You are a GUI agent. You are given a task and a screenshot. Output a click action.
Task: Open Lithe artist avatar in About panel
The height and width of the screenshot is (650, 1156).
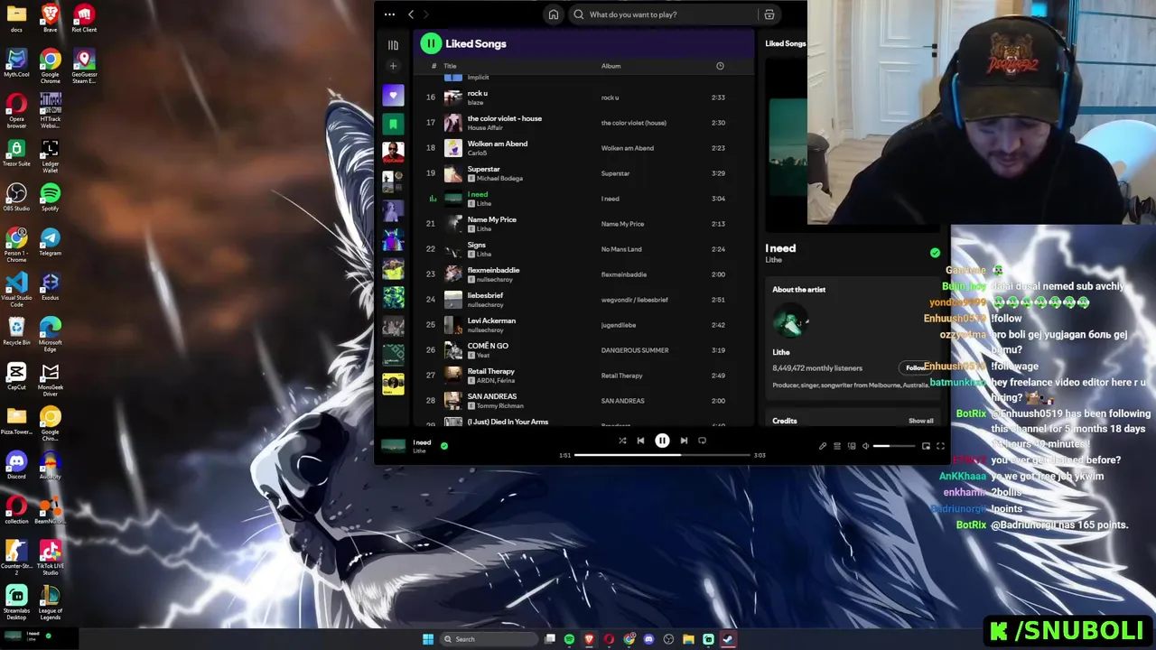click(789, 322)
